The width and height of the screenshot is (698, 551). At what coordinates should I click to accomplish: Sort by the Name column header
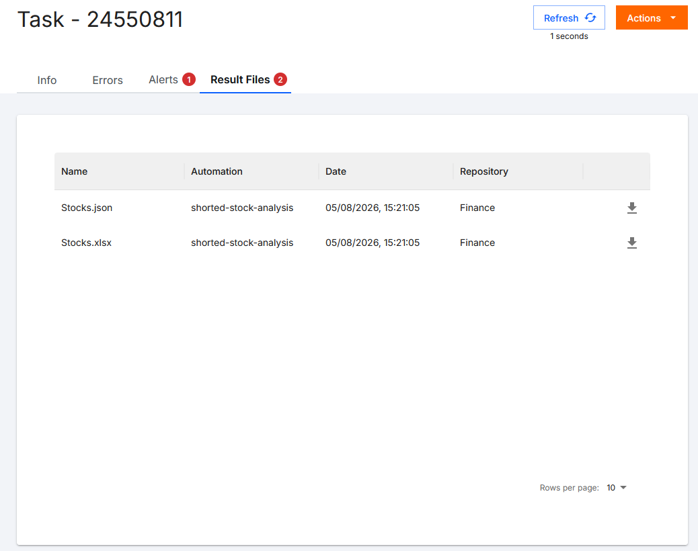[75, 171]
